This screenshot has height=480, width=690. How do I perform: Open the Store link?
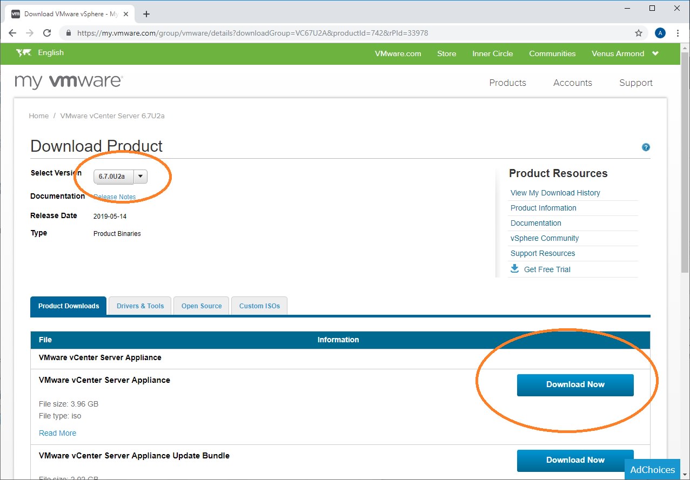[446, 53]
